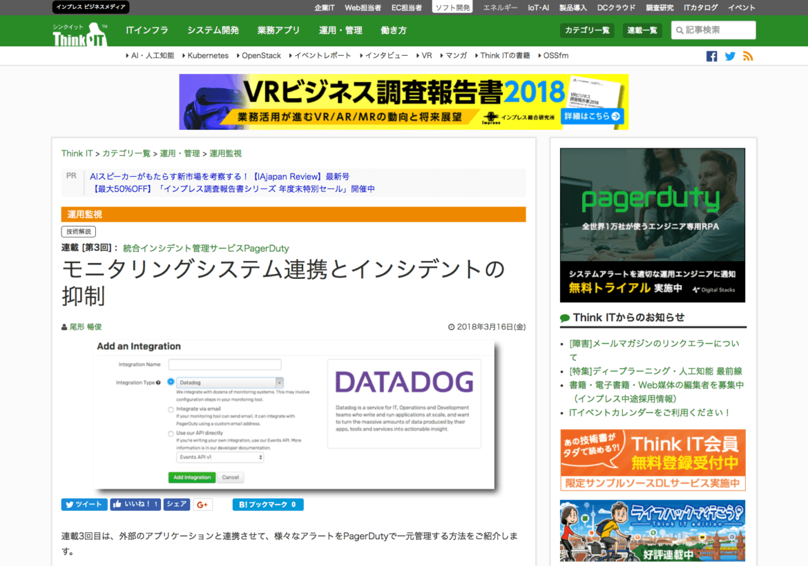Click the 技術解説 tag
The image size is (808, 566).
coord(78,232)
